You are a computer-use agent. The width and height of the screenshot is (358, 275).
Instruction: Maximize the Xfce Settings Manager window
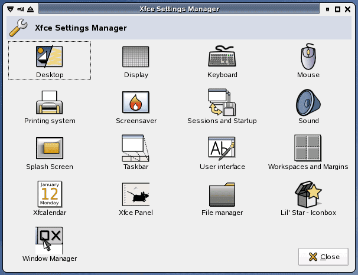click(337, 9)
